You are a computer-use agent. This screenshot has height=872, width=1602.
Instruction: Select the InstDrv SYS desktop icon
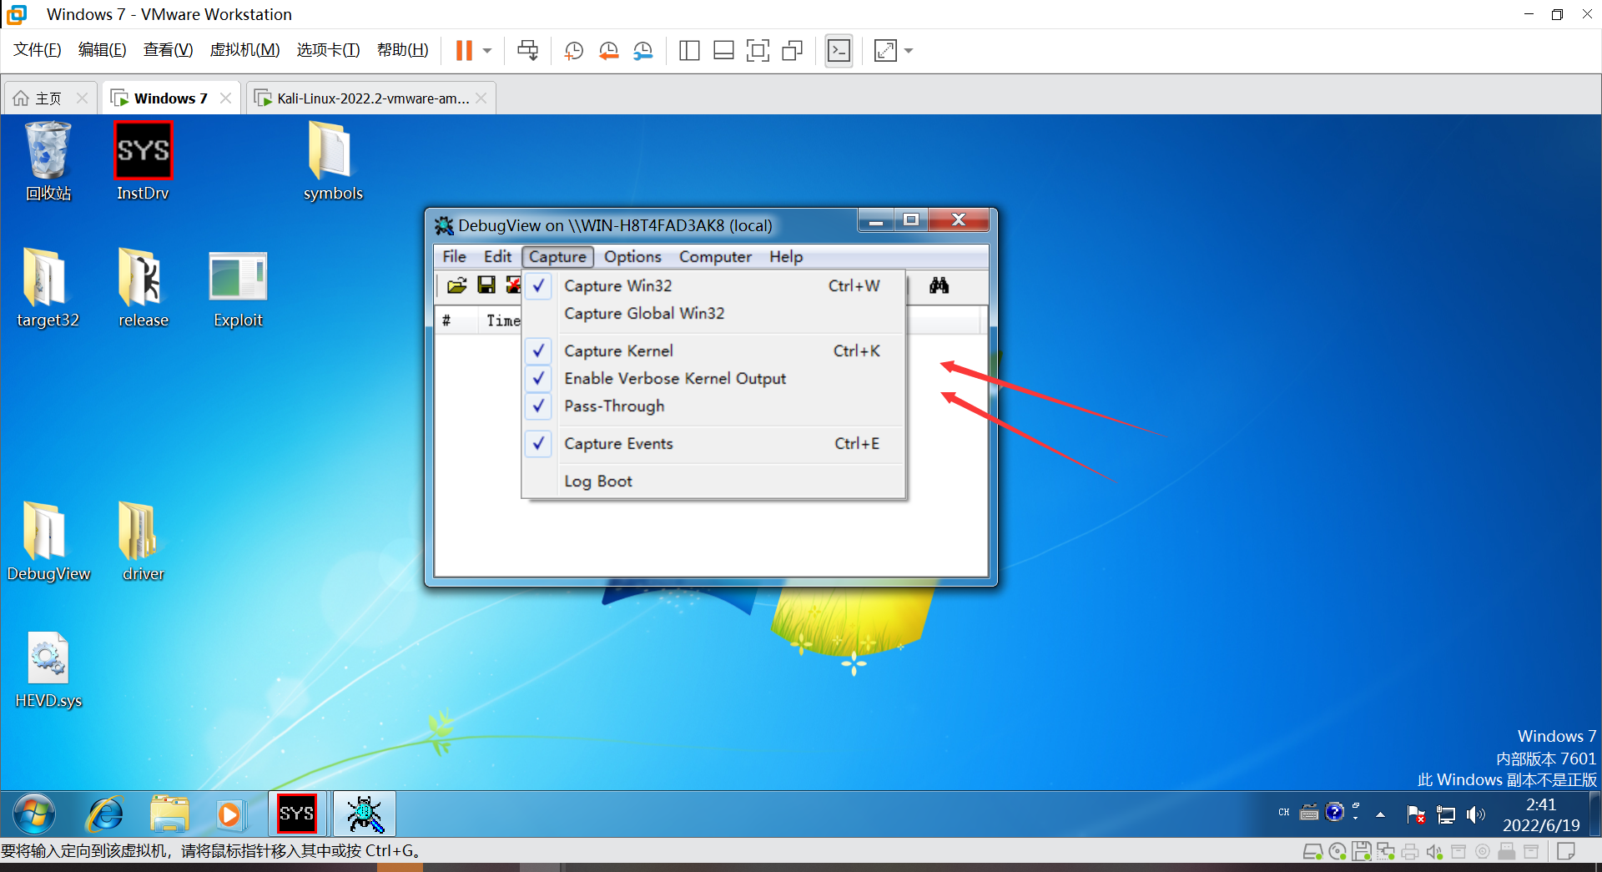pos(143,161)
